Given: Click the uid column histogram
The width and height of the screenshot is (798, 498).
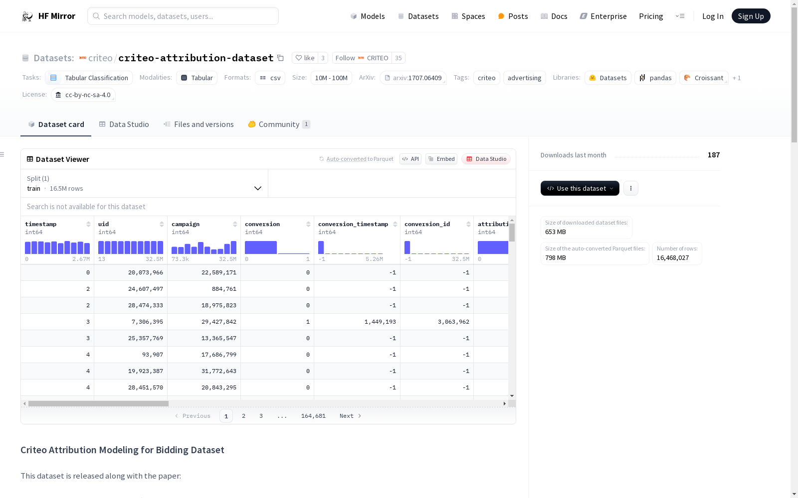Looking at the screenshot, I should point(131,248).
